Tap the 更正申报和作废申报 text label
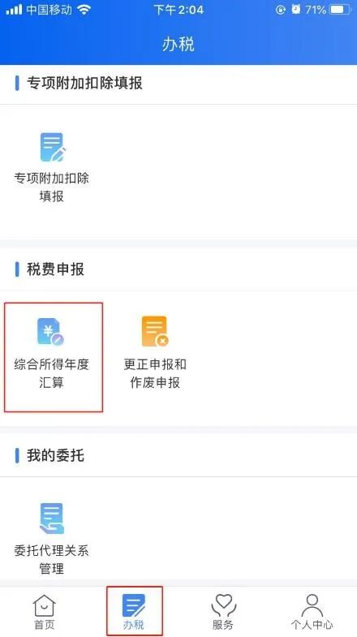Image resolution: width=357 pixels, height=637 pixels. pyautogui.click(x=155, y=373)
